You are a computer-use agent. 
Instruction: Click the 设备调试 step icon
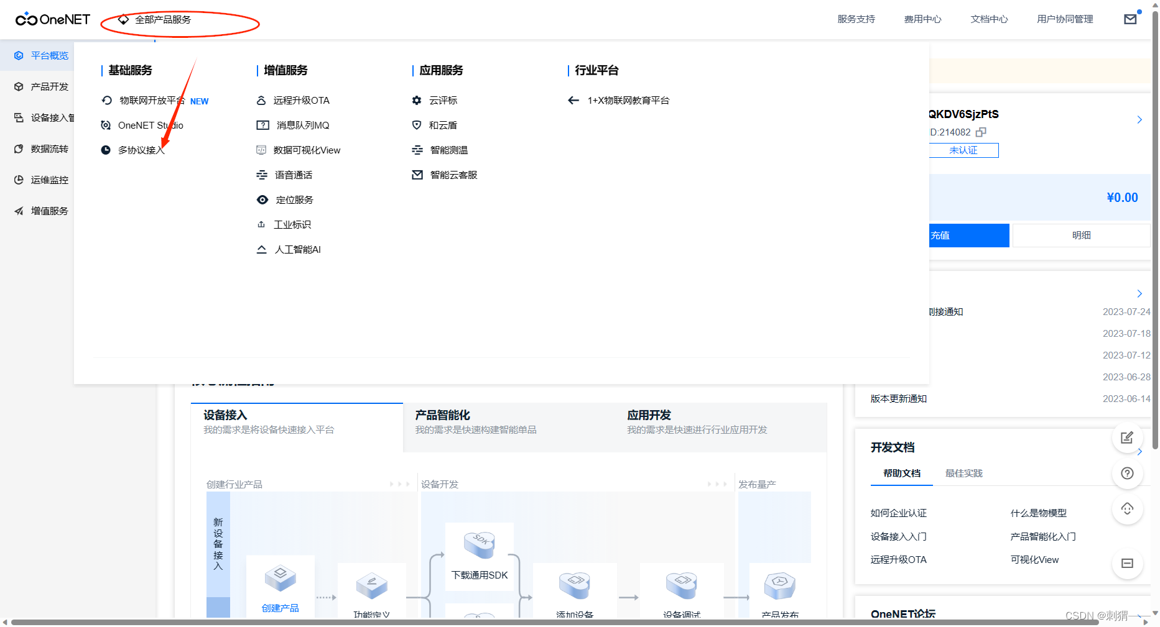(681, 585)
